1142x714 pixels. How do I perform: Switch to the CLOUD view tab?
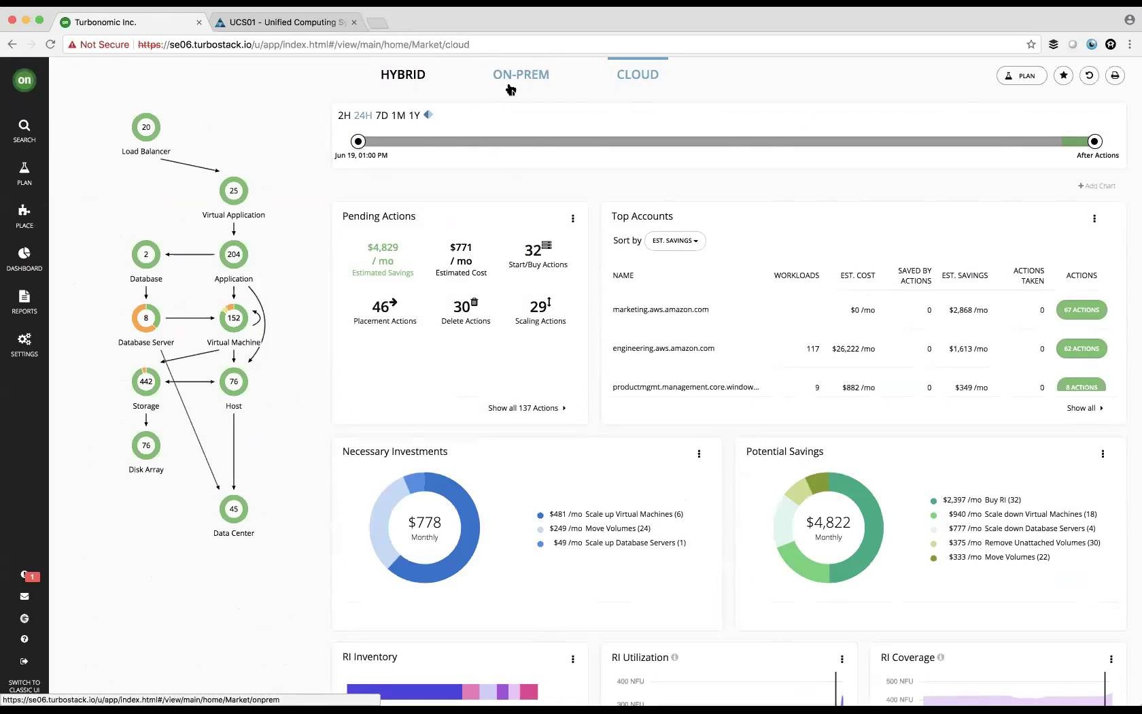point(638,75)
